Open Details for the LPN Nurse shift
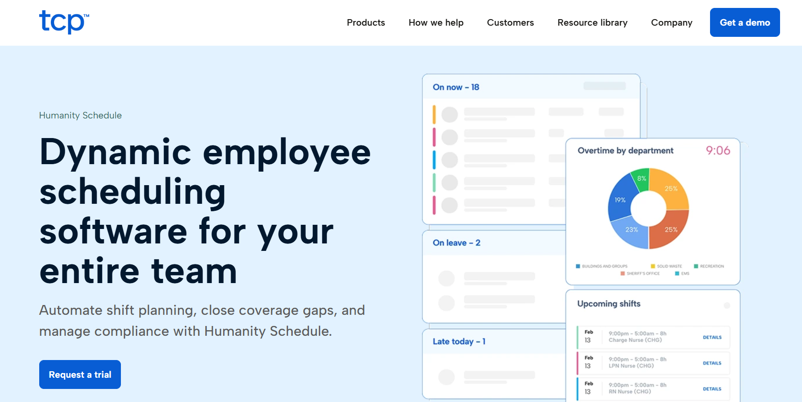The width and height of the screenshot is (802, 402). click(x=712, y=363)
